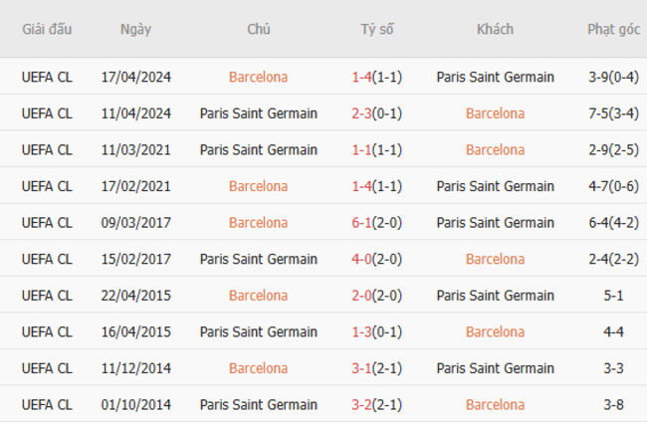Click Paris Saint Germain in 11/12/2014 row
The height and width of the screenshot is (429, 647).
click(495, 368)
